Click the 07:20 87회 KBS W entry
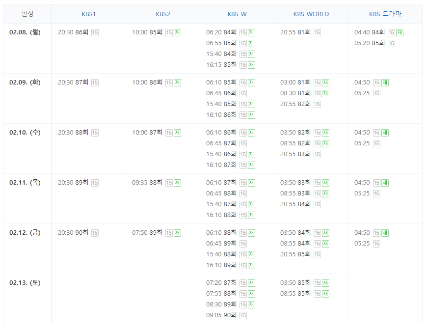This screenshot has height=331, width=427. click(221, 283)
